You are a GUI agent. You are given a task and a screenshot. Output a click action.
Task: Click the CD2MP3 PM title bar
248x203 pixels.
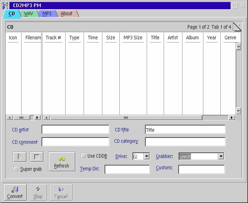(x=120, y=6)
